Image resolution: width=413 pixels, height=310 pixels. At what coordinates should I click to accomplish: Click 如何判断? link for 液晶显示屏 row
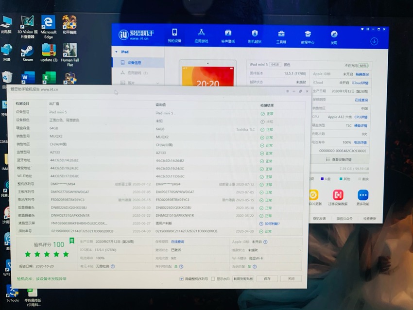pos(272,224)
